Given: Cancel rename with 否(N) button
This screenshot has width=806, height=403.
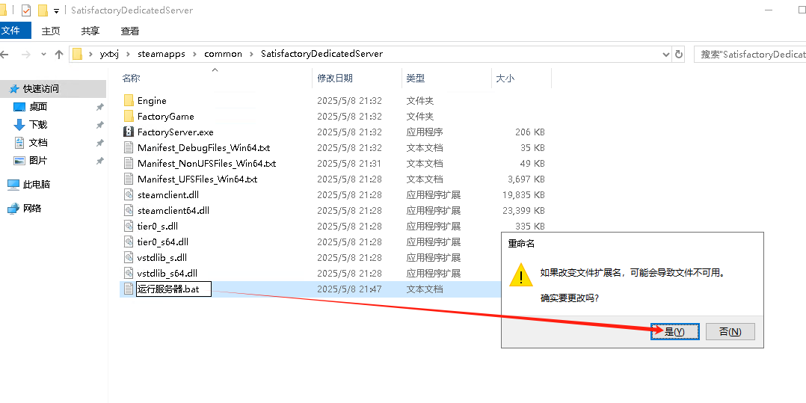Looking at the screenshot, I should point(730,331).
